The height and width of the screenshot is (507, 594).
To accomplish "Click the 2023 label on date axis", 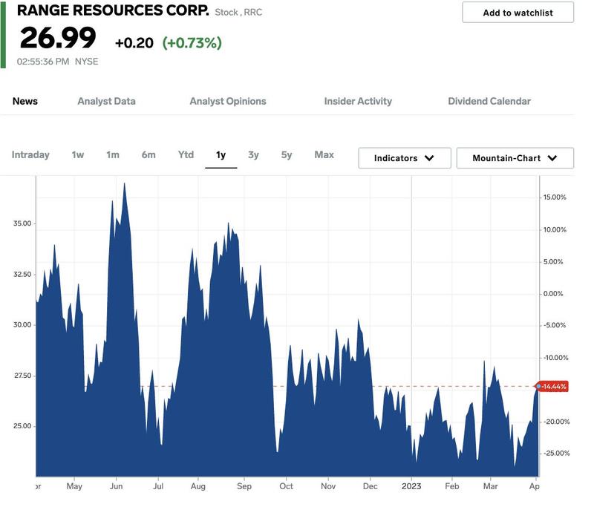I will tap(411, 486).
